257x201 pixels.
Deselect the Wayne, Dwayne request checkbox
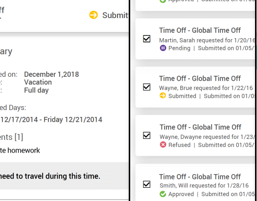[146, 135]
